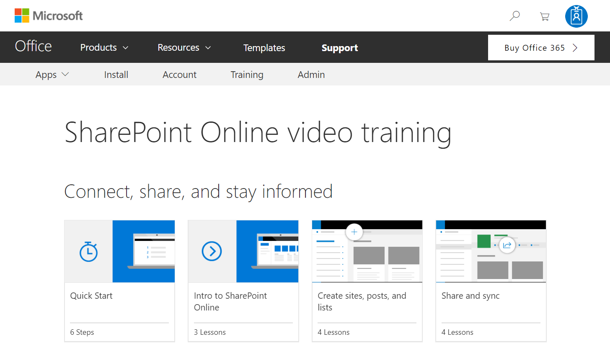Click '4 Lessons' under Create sites card

click(333, 332)
